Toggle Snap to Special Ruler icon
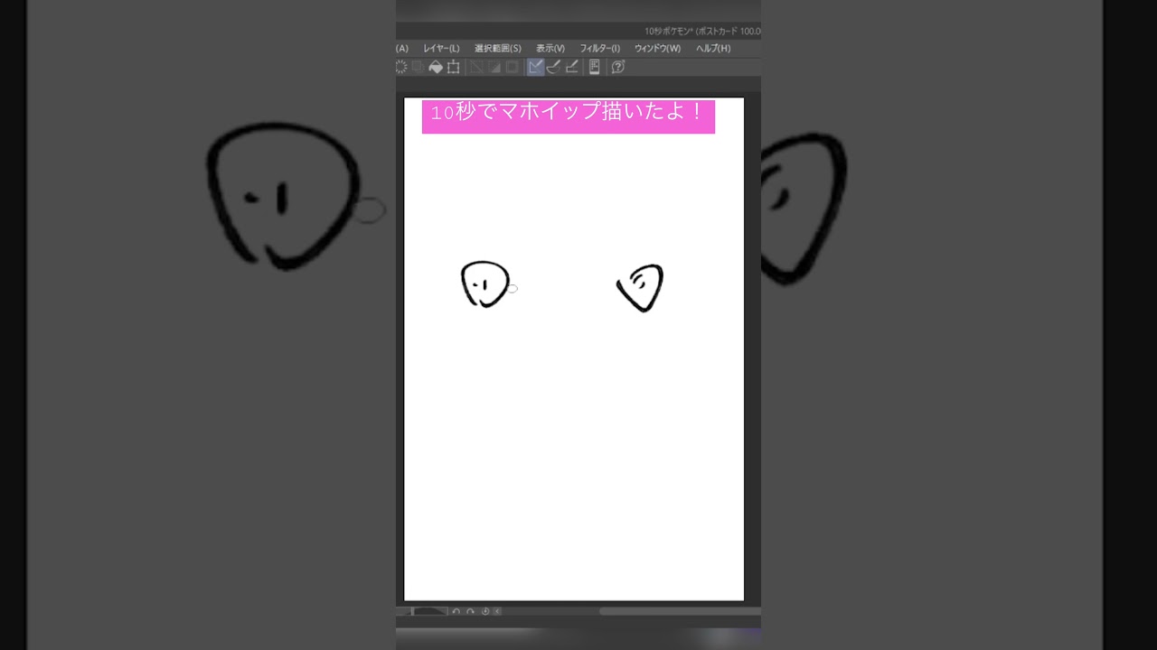The width and height of the screenshot is (1157, 650). [554, 67]
